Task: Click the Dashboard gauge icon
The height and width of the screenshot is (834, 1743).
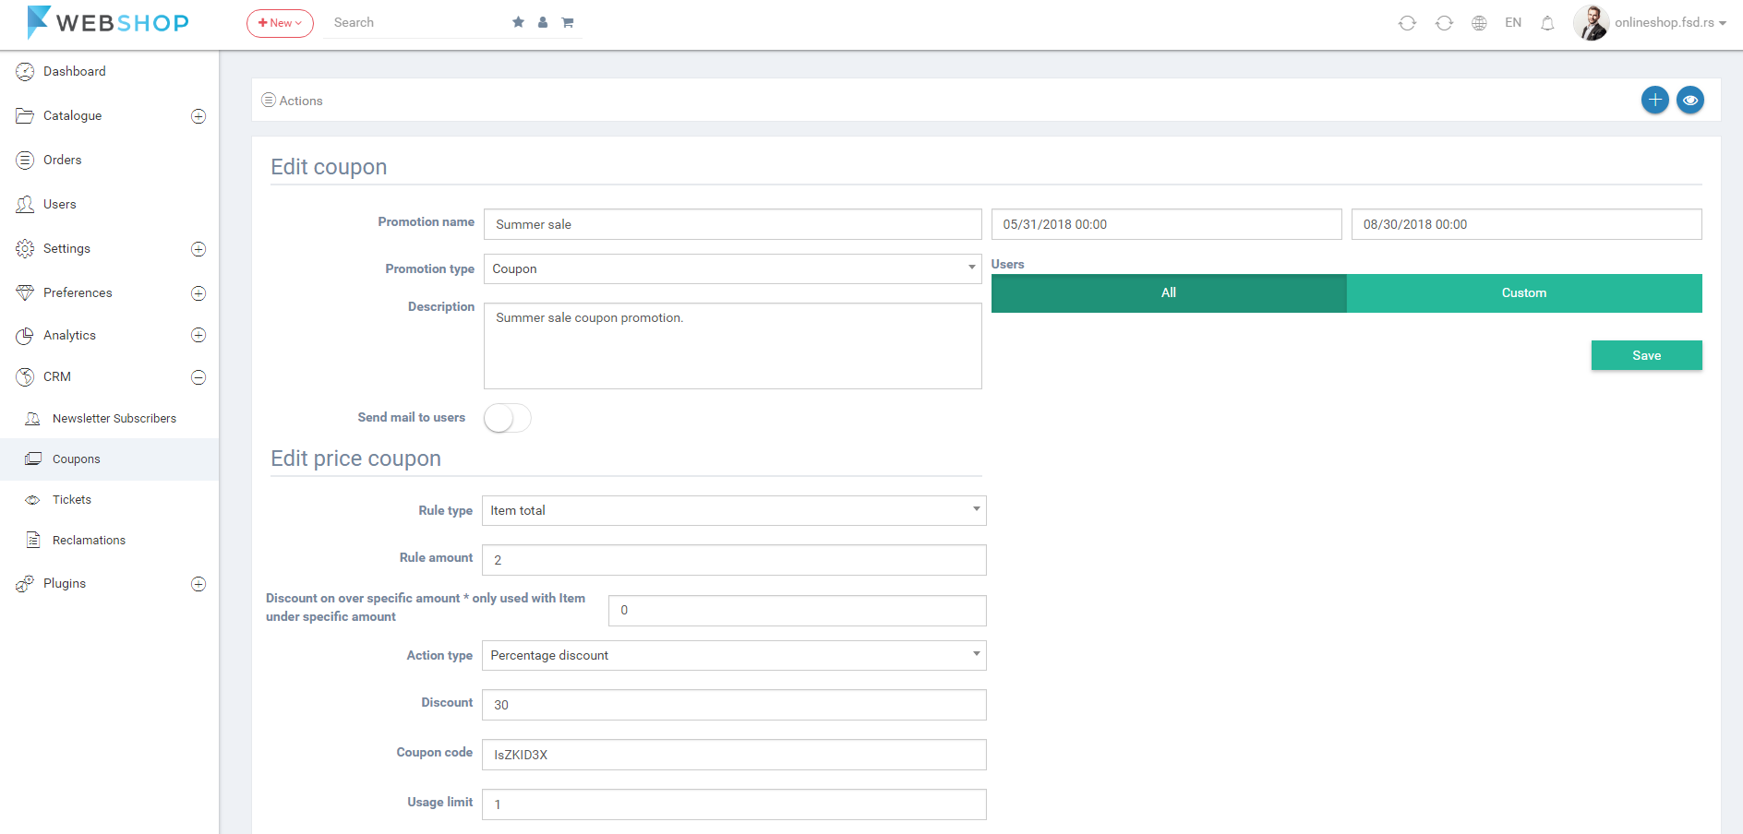Action: 25,71
